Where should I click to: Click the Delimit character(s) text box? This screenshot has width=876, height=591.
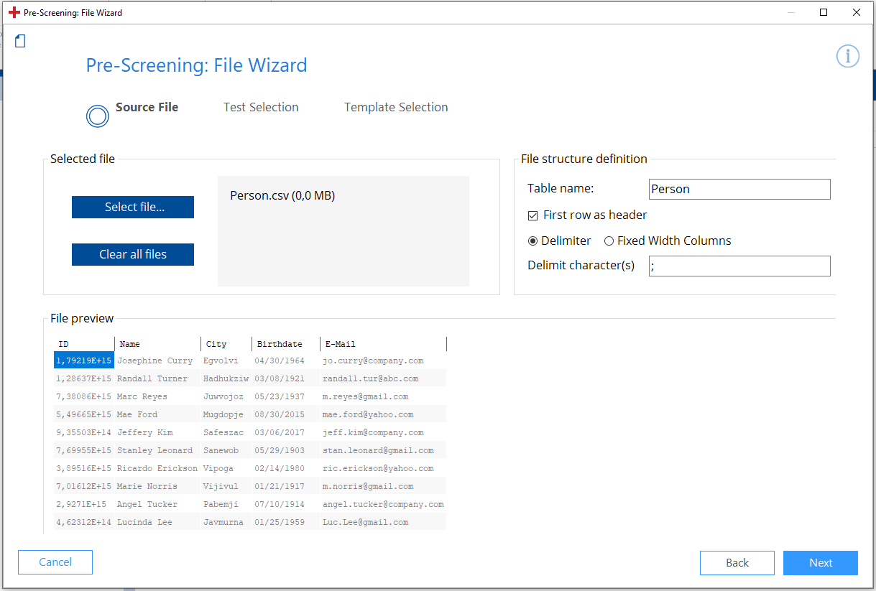tap(739, 266)
